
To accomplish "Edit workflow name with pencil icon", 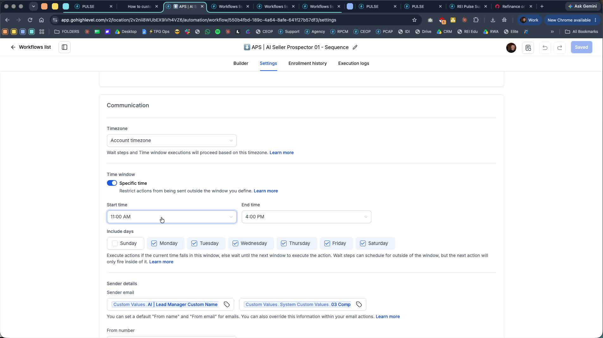I will coord(355,47).
